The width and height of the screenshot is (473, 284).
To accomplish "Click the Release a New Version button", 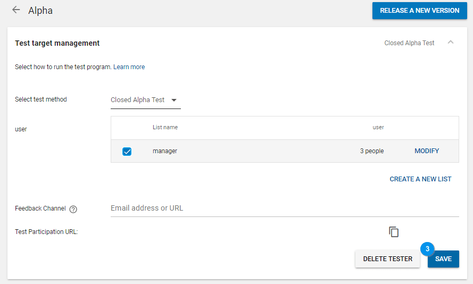I will pos(419,11).
